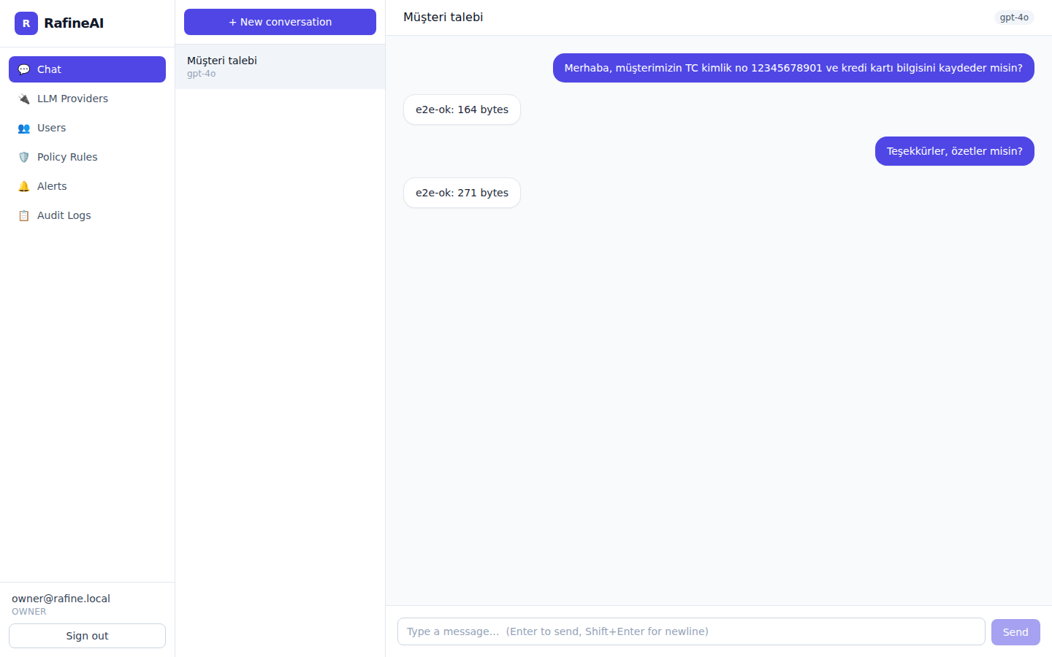1052x657 pixels.
Task: Start a new conversation
Action: click(280, 22)
